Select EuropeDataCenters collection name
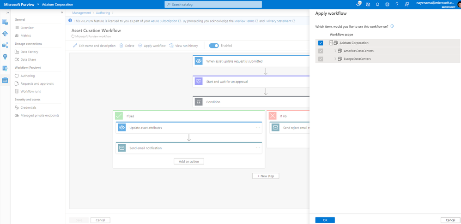The image size is (461, 224). [357, 59]
